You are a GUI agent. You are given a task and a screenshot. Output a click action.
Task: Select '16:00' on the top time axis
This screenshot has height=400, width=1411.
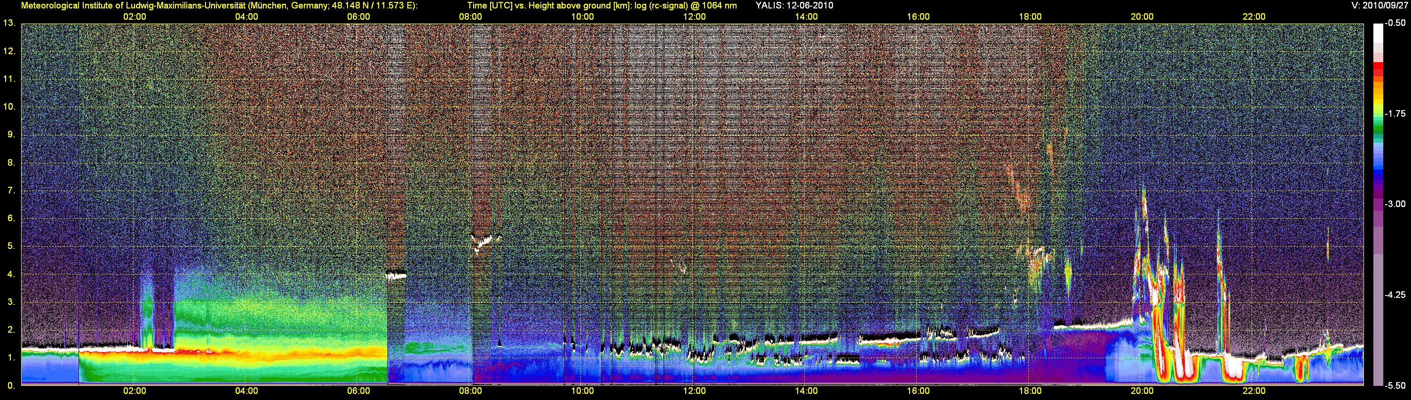tap(918, 17)
